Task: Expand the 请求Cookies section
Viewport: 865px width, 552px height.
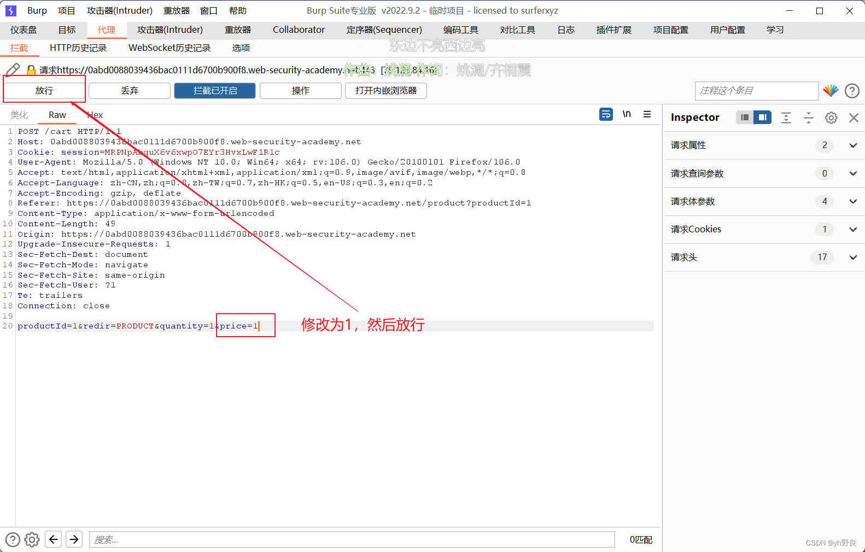Action: pos(764,230)
